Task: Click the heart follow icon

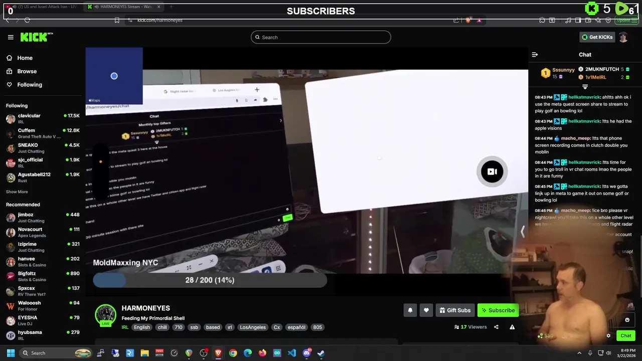Action: tap(426, 310)
